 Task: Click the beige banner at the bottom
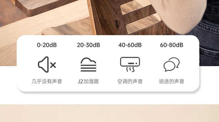pyautogui.click(x=109, y=113)
